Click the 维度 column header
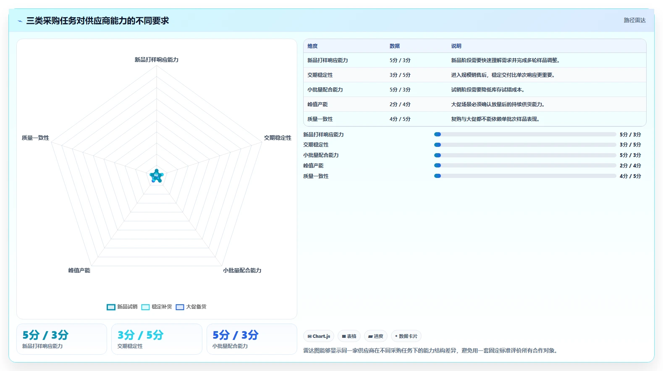The width and height of the screenshot is (663, 371). (x=312, y=46)
